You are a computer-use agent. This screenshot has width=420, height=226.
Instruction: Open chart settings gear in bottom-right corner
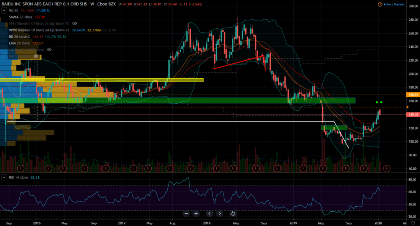(x=412, y=222)
